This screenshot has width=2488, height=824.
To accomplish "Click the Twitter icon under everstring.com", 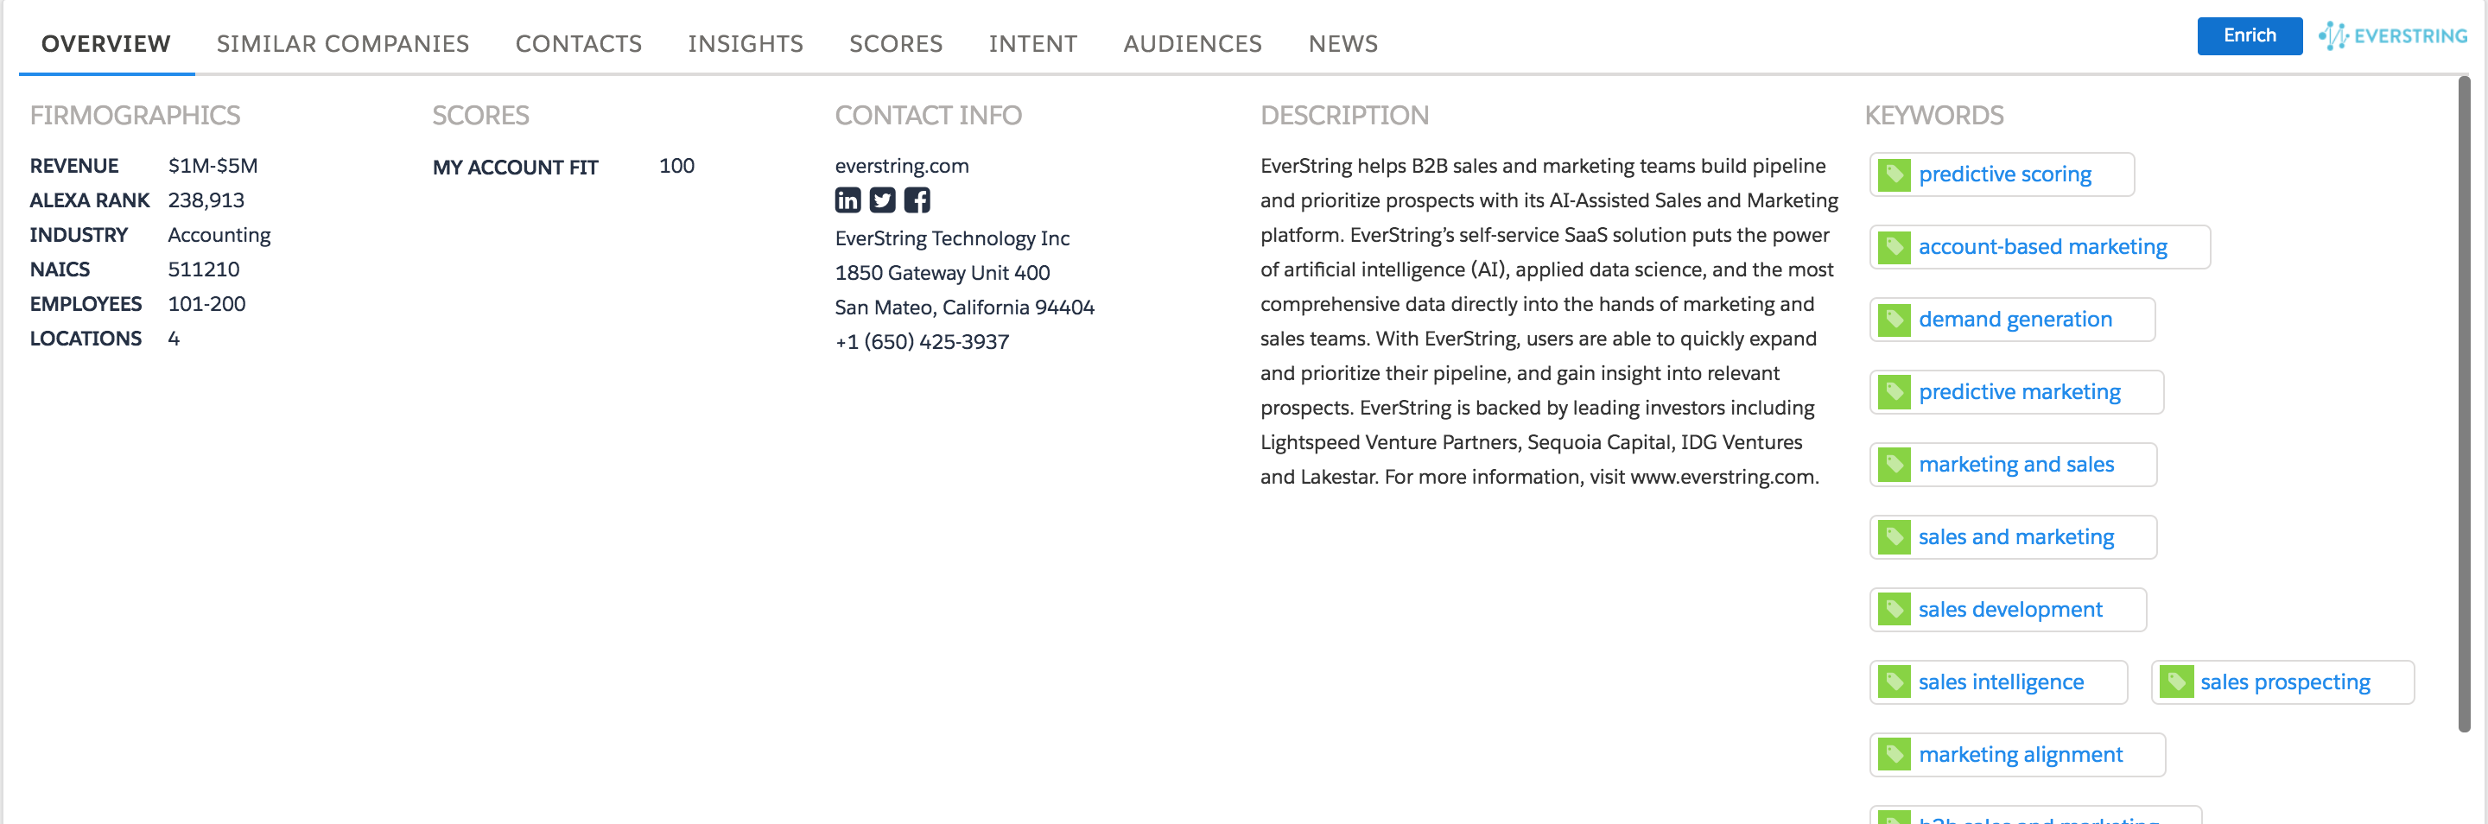I will [x=882, y=200].
